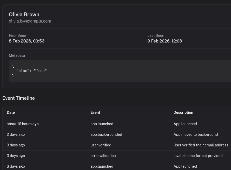This screenshot has width=231, height=170.
Task: Select the error.validation event row
Action: click(103, 156)
